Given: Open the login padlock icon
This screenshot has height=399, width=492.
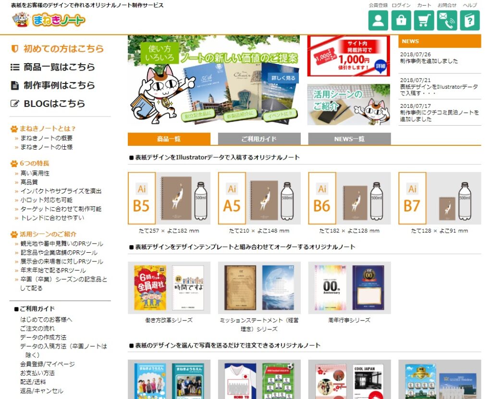Looking at the screenshot, I should (x=401, y=20).
